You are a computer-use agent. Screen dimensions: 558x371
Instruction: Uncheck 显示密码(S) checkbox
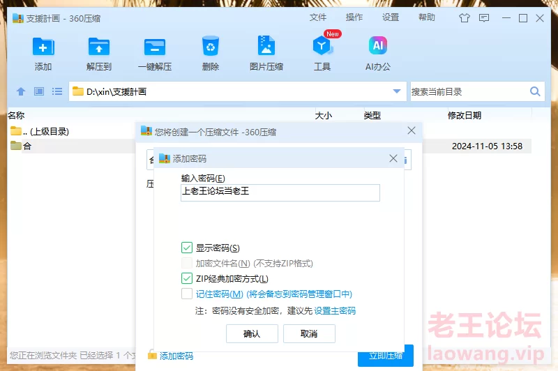tap(187, 248)
